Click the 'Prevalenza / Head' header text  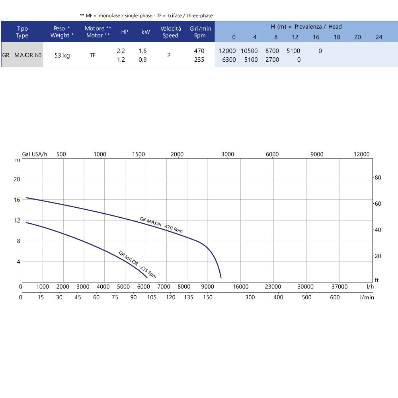pyautogui.click(x=318, y=27)
